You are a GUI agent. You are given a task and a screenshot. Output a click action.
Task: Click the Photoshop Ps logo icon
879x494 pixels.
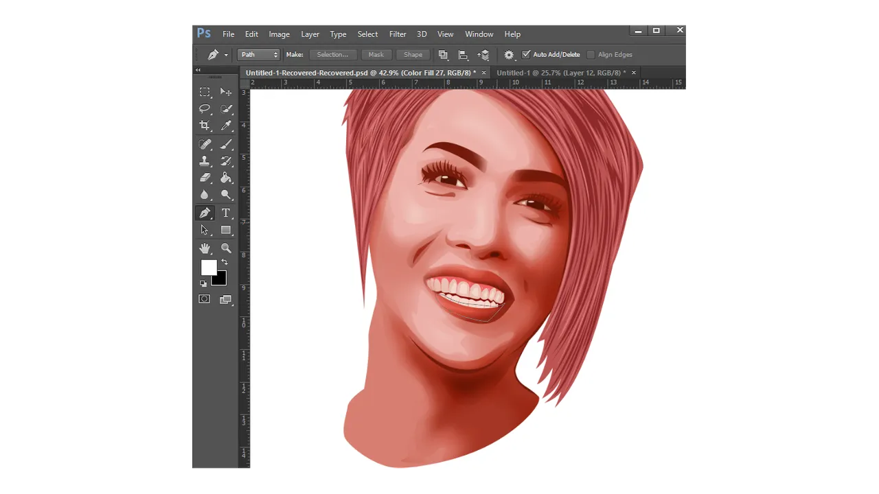click(204, 33)
